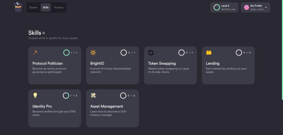
Task: Click the Lending money bag icon
Action: coord(209,53)
